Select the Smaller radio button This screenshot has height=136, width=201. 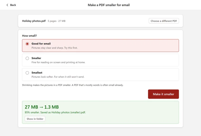27,58
